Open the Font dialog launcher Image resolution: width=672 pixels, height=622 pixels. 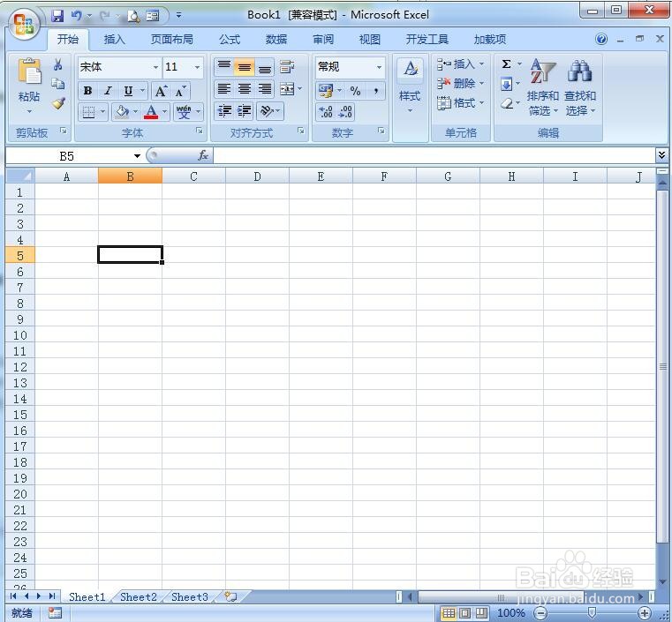point(200,131)
